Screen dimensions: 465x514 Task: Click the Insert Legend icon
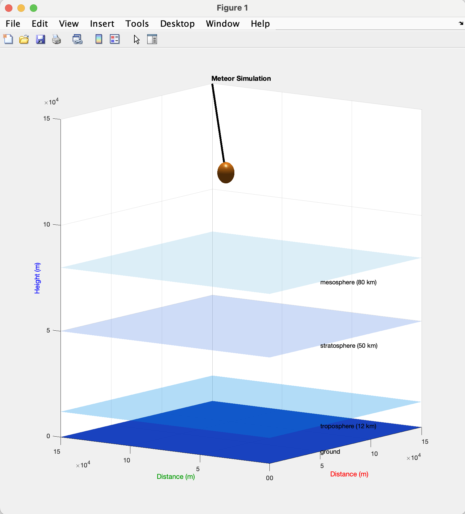pyautogui.click(x=115, y=39)
